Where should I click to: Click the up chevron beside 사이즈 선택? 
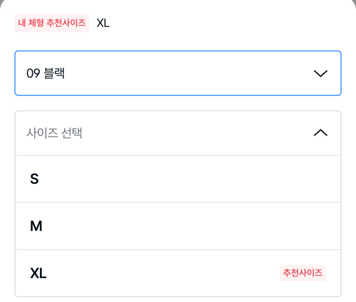pyautogui.click(x=320, y=133)
